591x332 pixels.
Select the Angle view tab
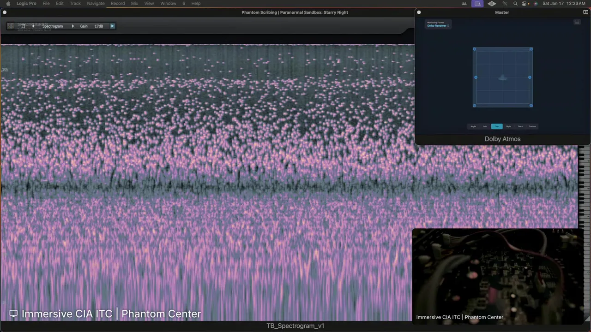473,126
